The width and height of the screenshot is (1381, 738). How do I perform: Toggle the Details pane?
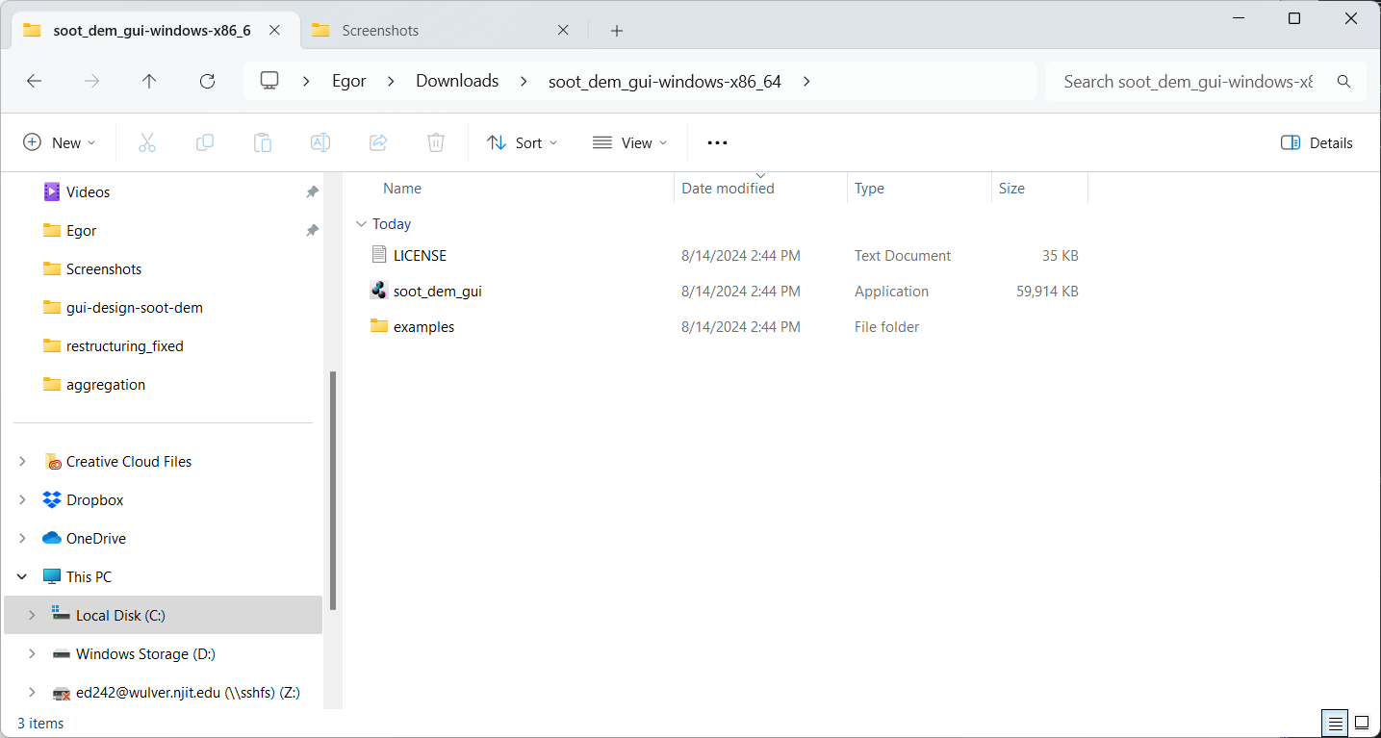tap(1317, 142)
